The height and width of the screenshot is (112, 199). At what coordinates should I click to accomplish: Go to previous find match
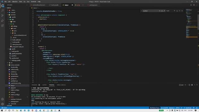pyautogui.click(x=174, y=11)
